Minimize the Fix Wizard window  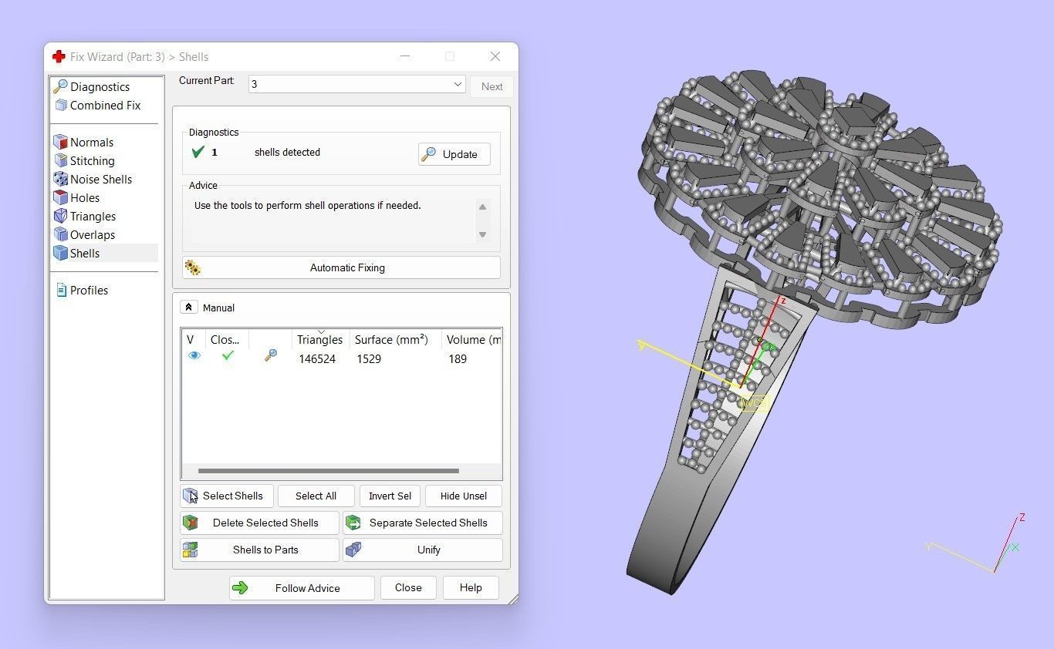(x=404, y=56)
